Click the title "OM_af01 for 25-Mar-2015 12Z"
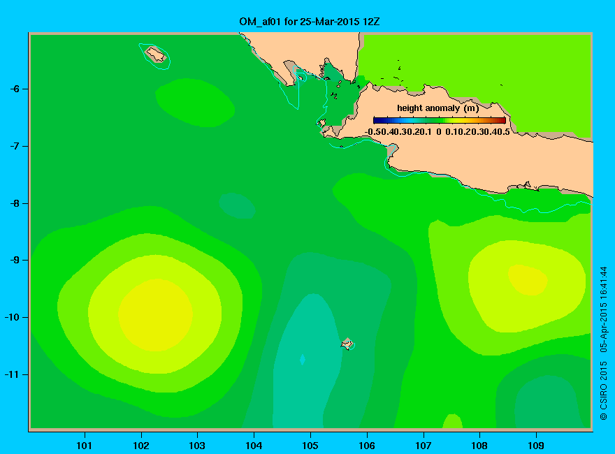 click(310, 22)
